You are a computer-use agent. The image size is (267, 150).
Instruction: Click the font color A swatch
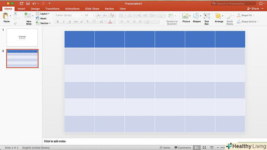tap(110, 22)
